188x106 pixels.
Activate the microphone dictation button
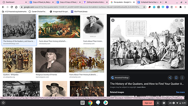click(x=158, y=103)
